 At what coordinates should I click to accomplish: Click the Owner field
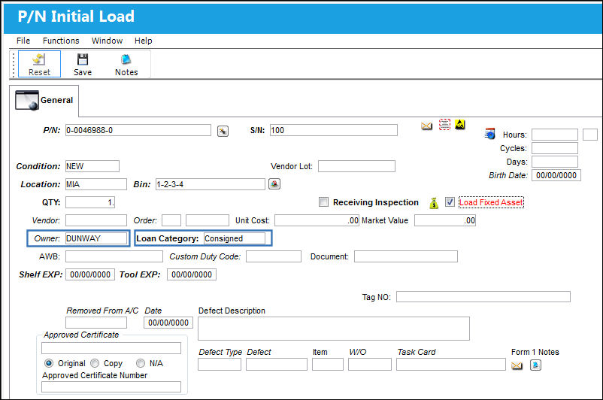click(95, 238)
